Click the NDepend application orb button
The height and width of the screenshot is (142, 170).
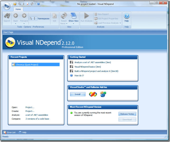(7, 6)
